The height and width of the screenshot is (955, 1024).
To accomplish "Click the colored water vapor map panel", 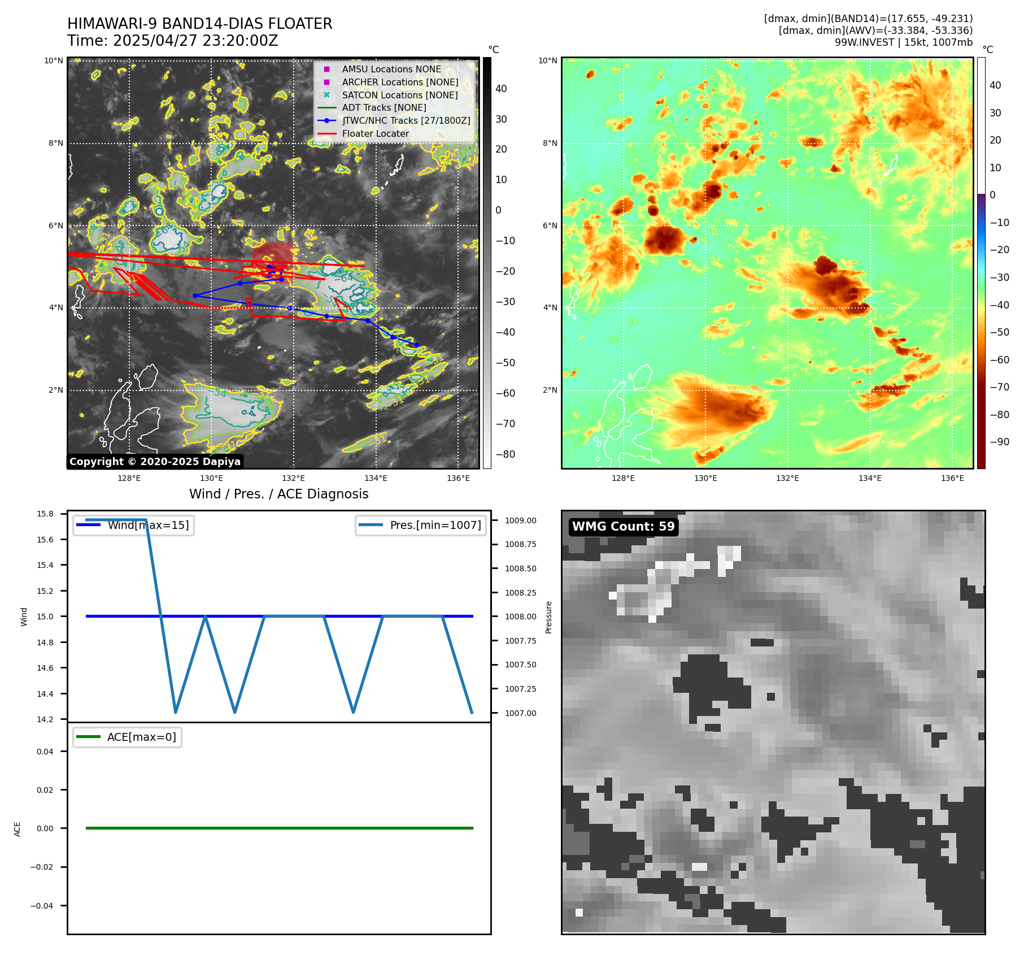I will point(768,263).
